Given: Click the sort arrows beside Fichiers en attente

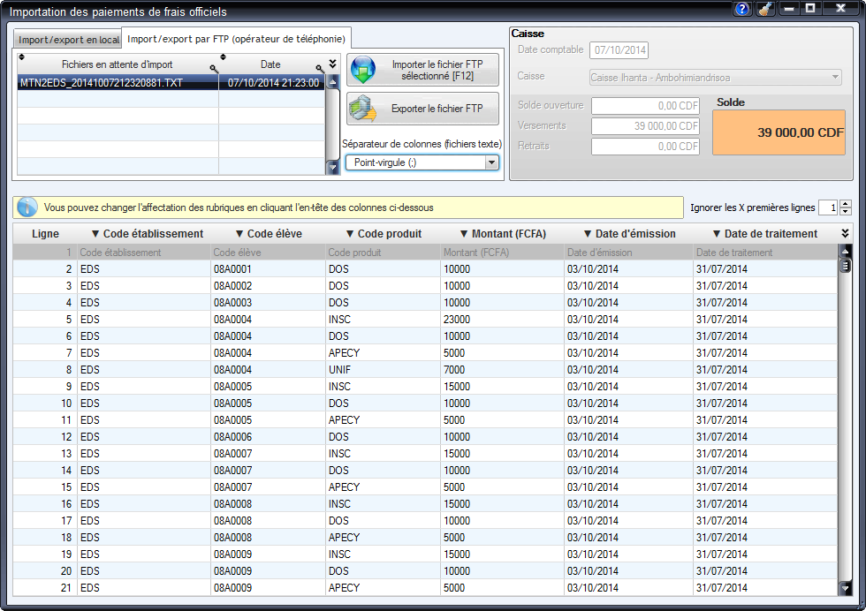Looking at the screenshot, I should [x=22, y=57].
